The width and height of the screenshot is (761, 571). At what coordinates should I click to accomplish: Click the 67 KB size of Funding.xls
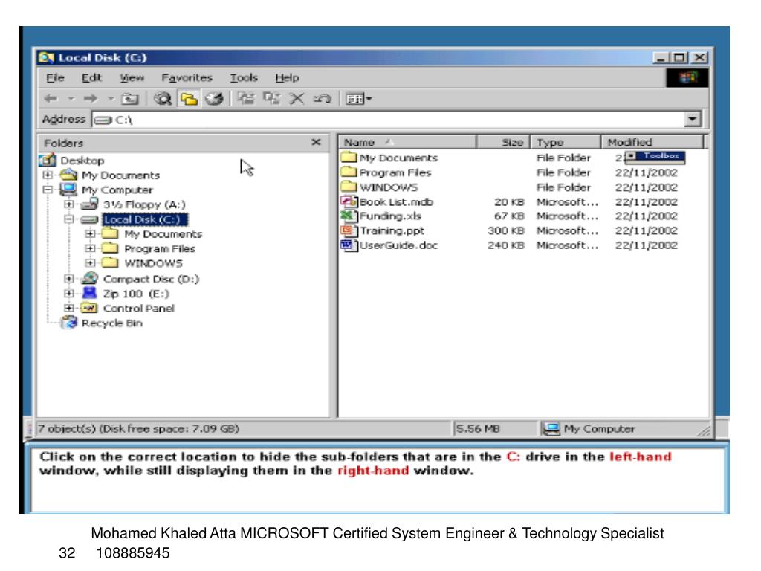coord(509,216)
